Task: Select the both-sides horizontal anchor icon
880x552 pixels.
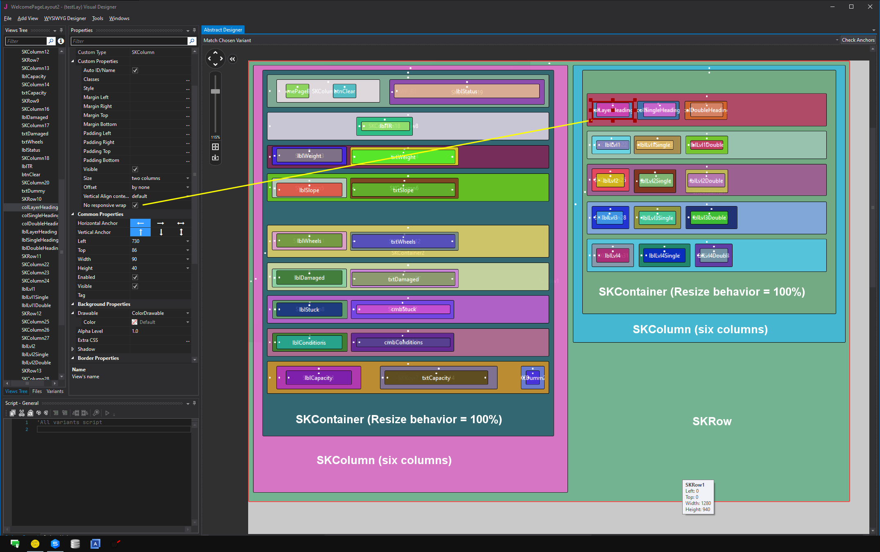Action: (x=181, y=223)
